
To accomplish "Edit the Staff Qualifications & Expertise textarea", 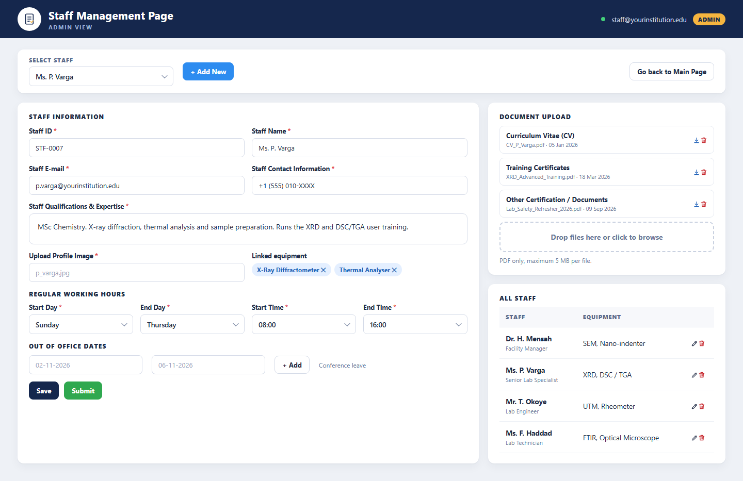I will click(248, 229).
